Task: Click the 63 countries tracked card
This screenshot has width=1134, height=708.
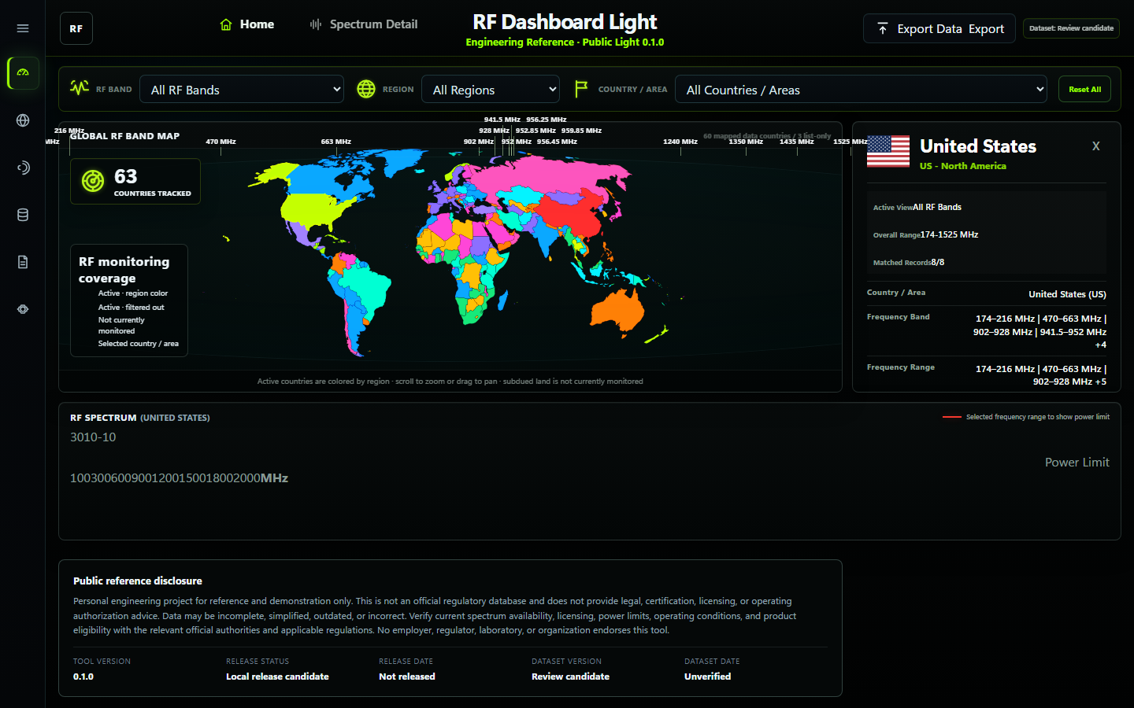Action: (135, 182)
